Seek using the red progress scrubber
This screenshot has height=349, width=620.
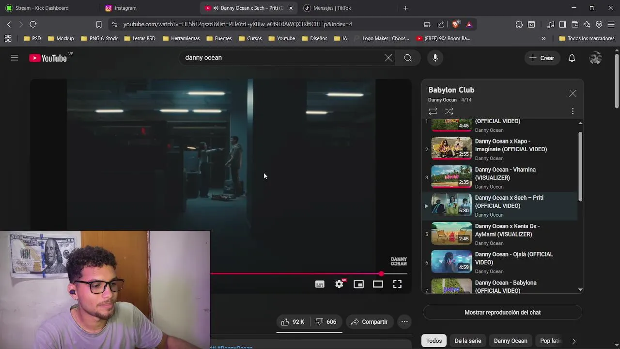pos(382,274)
